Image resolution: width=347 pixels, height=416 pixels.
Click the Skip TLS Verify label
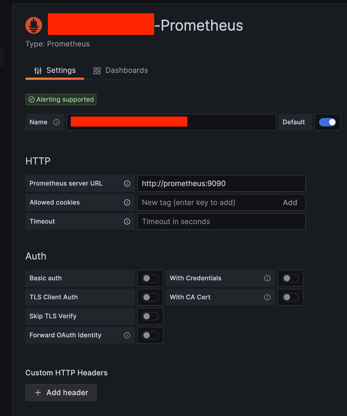(x=53, y=316)
